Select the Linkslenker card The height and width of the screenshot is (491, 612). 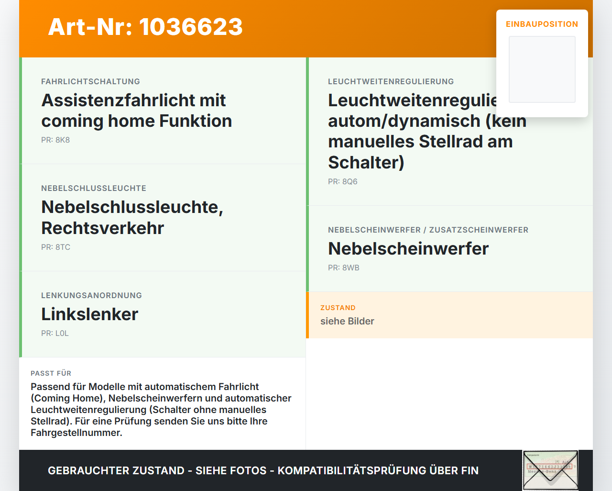click(x=163, y=314)
